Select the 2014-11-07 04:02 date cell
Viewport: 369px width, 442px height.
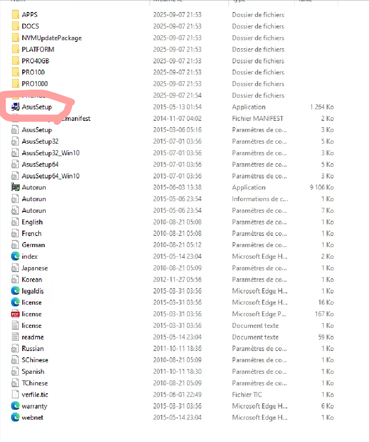[177, 118]
